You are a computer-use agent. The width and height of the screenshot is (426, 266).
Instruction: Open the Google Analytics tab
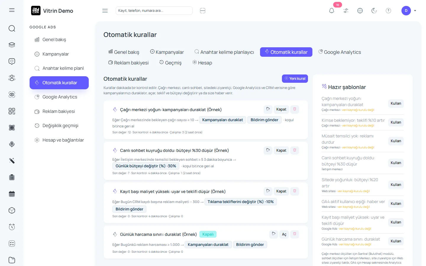pos(340,52)
